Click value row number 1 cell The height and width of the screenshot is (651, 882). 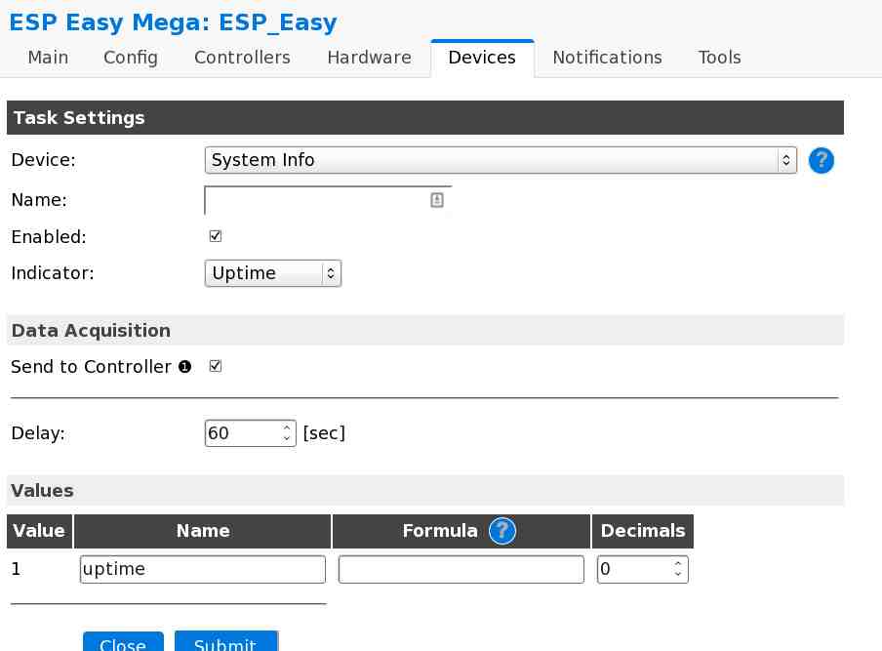pos(16,569)
